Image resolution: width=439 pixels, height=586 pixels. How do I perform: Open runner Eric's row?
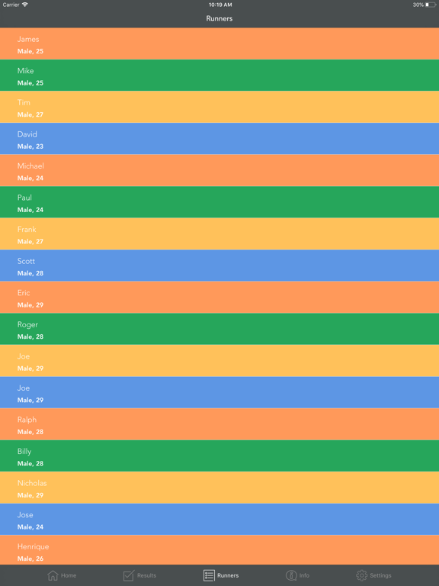point(219,297)
